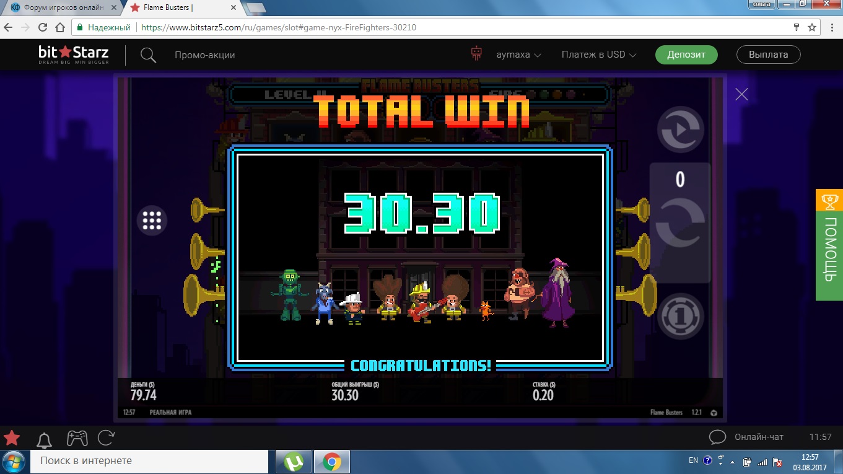Viewport: 843px width, 474px height.
Task: Open the Action Center flag icon
Action: click(x=777, y=462)
